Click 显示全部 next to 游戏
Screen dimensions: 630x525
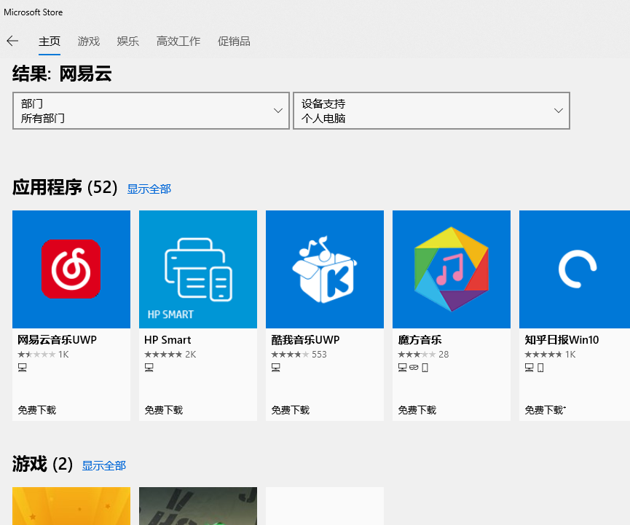click(x=104, y=465)
